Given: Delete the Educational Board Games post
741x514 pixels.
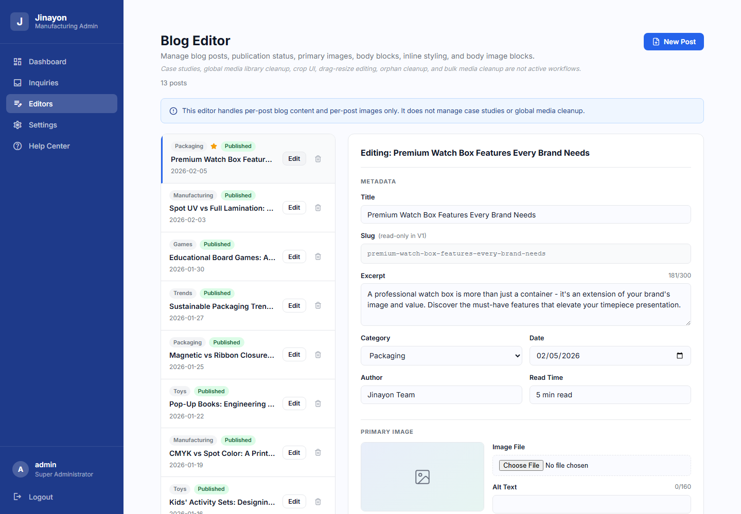Looking at the screenshot, I should click(x=318, y=256).
